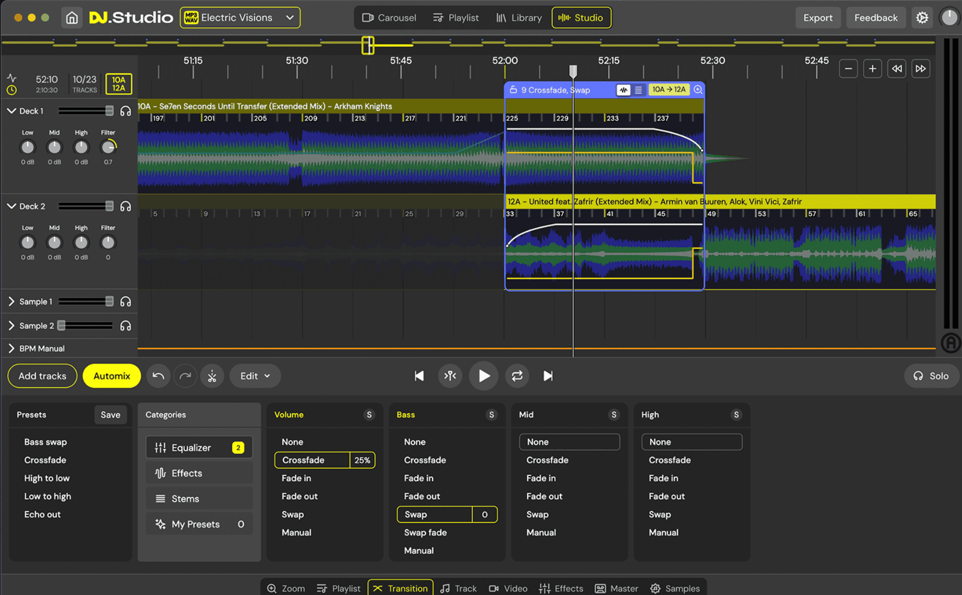Viewport: 962px width, 595px height.
Task: Expand the Sample 2 track
Action: 11,326
